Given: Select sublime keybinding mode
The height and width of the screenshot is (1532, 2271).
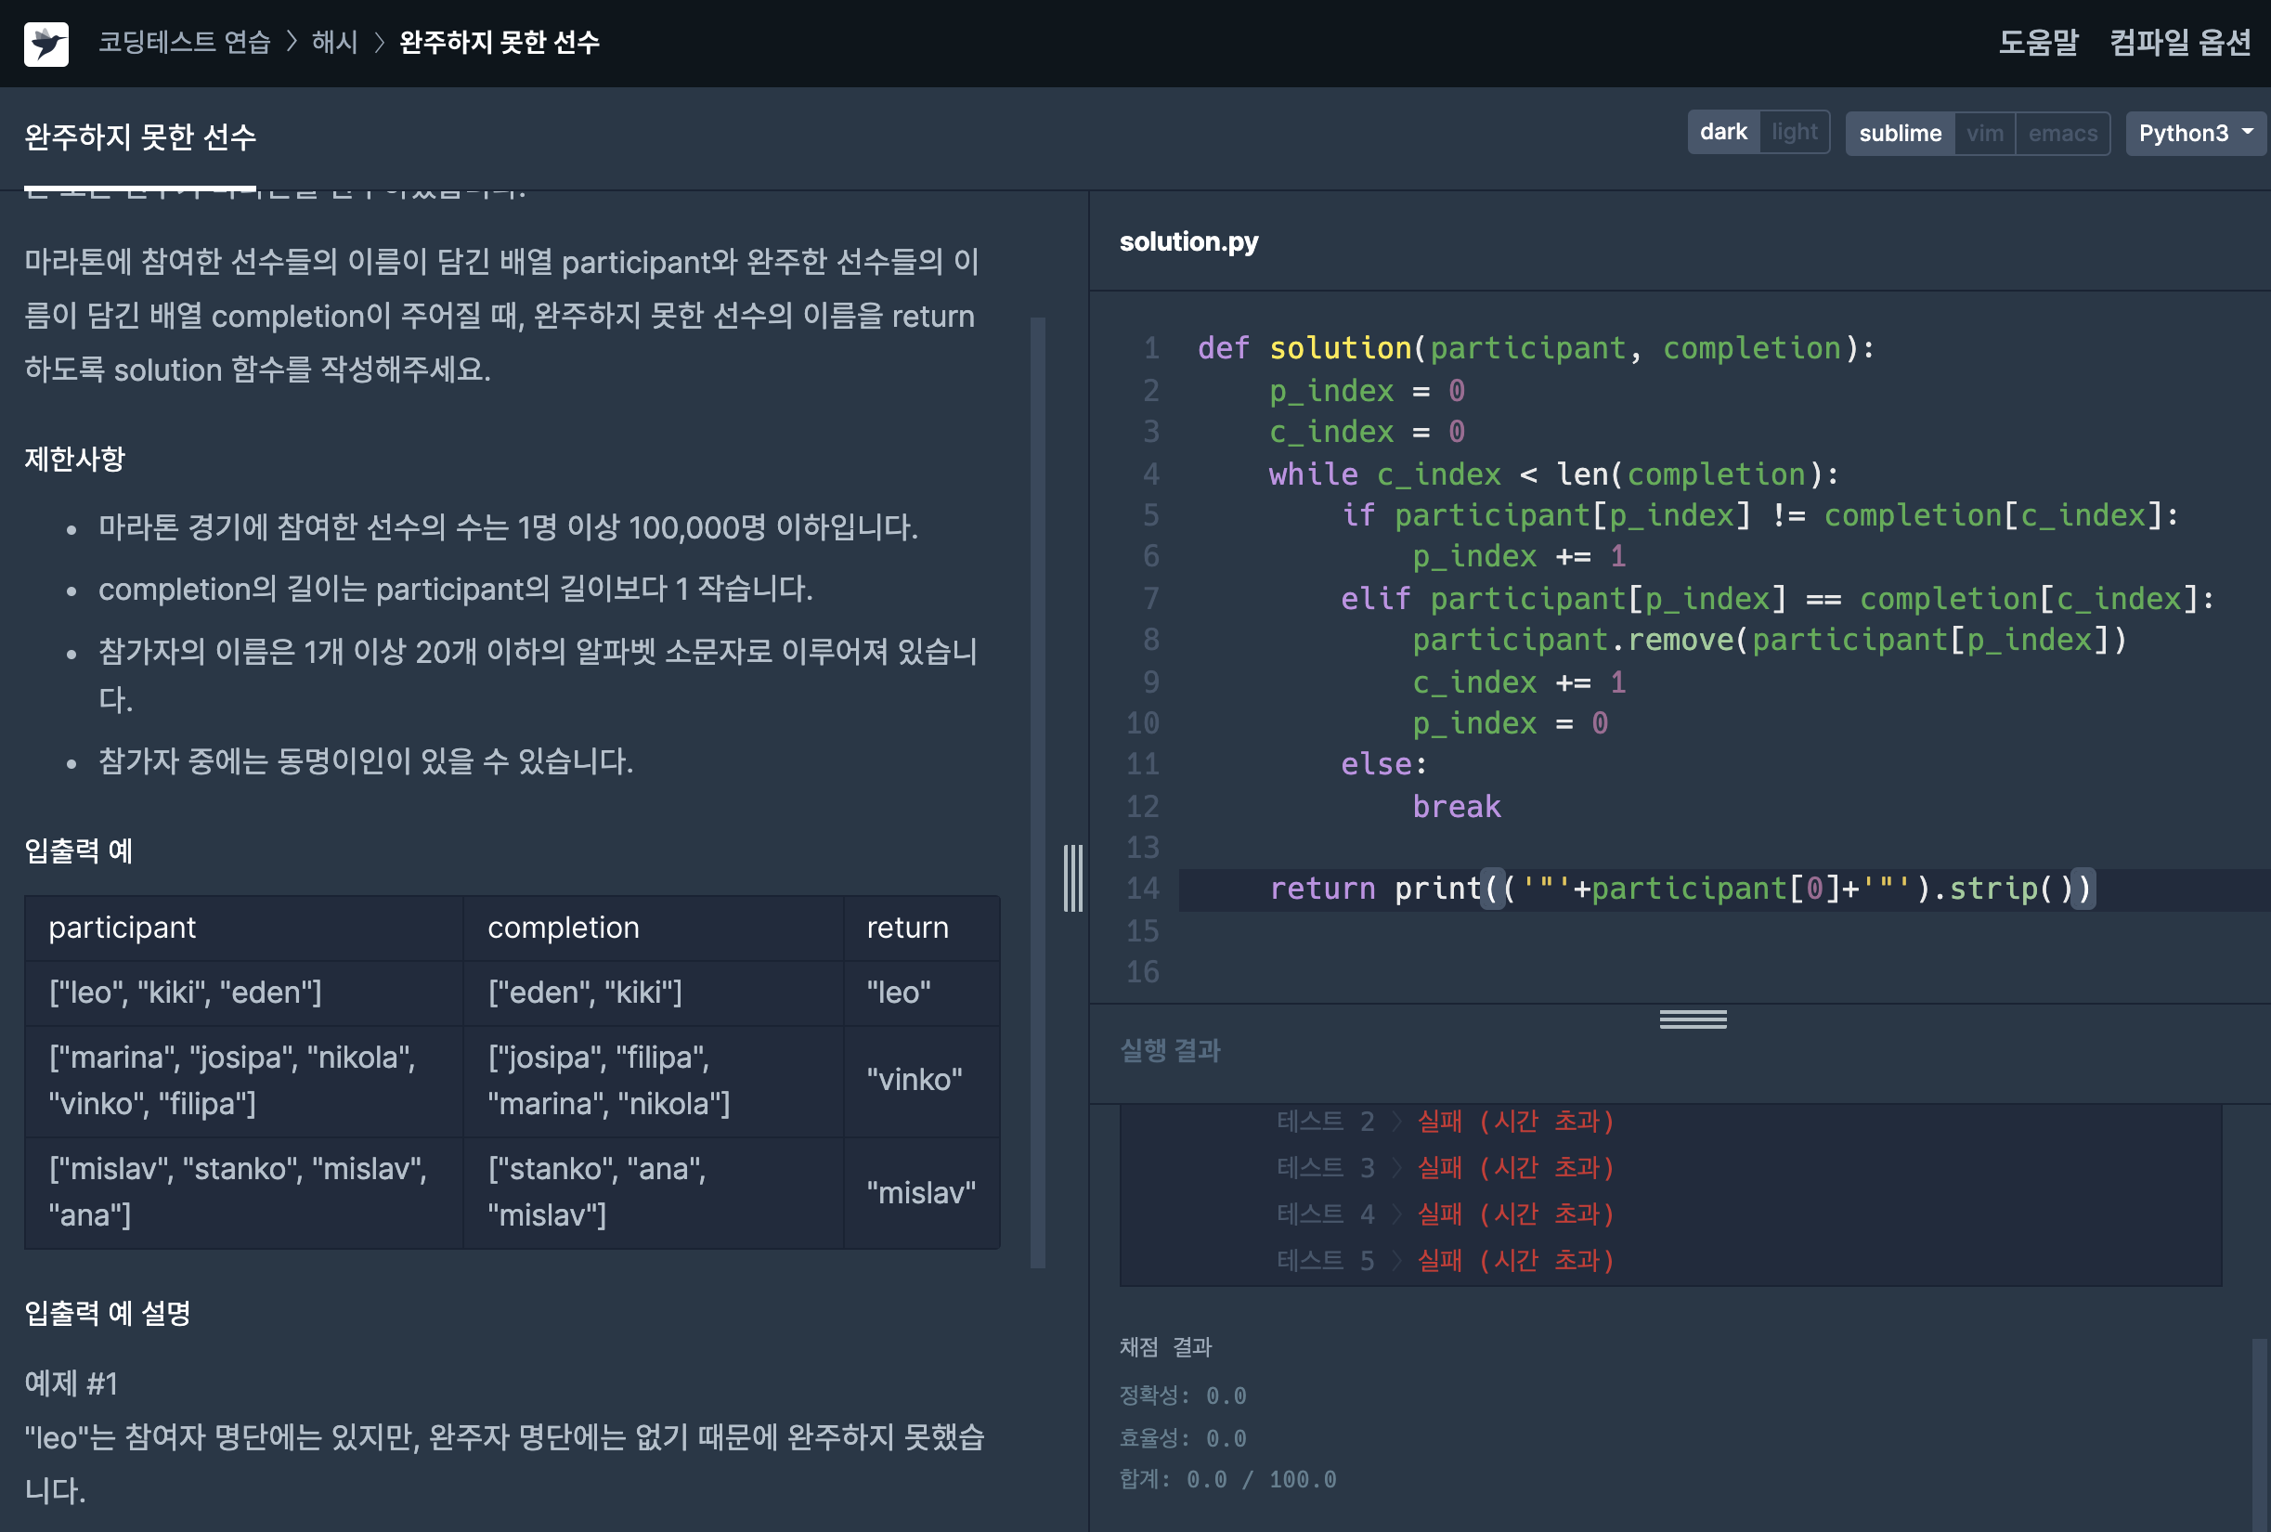Looking at the screenshot, I should pos(1899,133).
